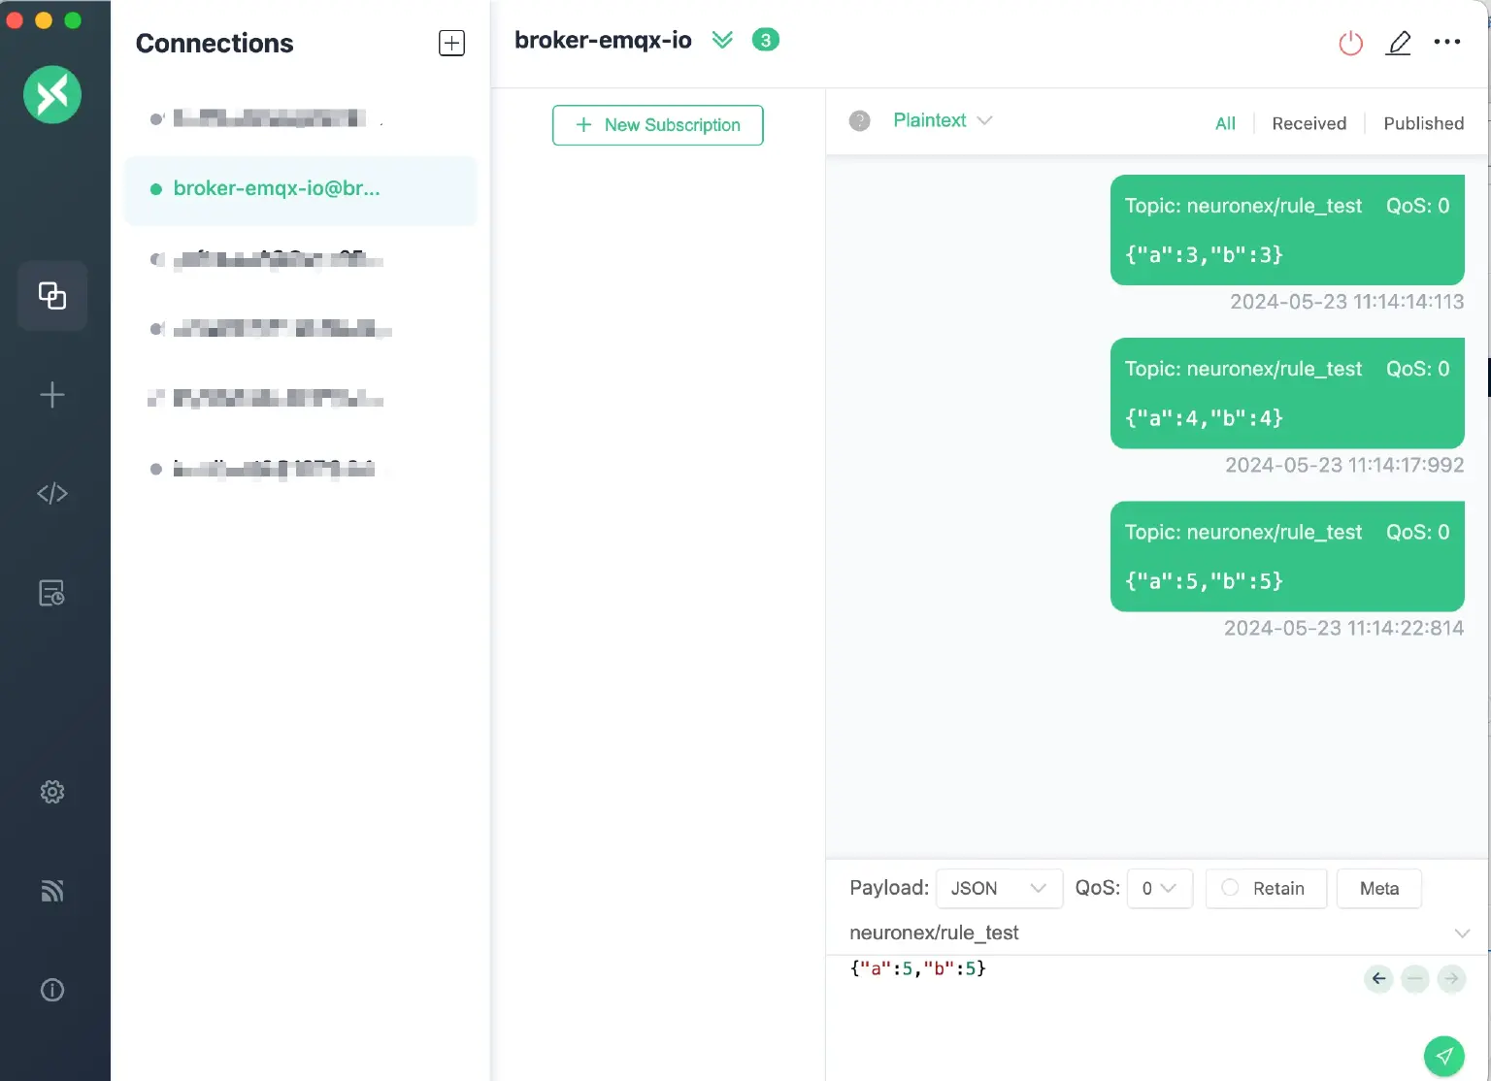Viewport: 1491px width, 1081px height.
Task: Open Settings gear in sidebar
Action: coord(52,792)
